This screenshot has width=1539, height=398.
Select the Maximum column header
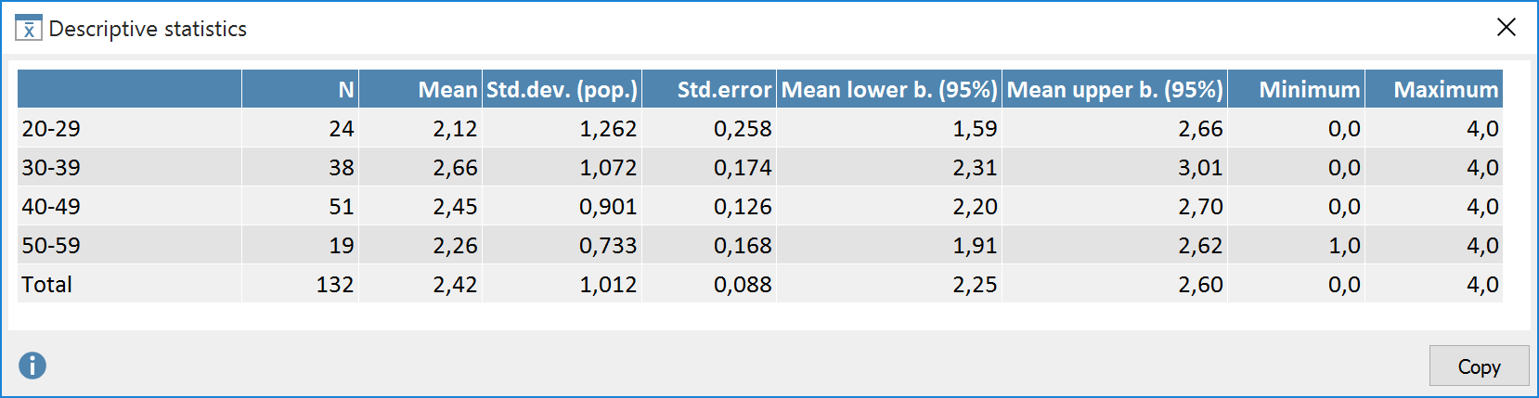pyautogui.click(x=1445, y=89)
